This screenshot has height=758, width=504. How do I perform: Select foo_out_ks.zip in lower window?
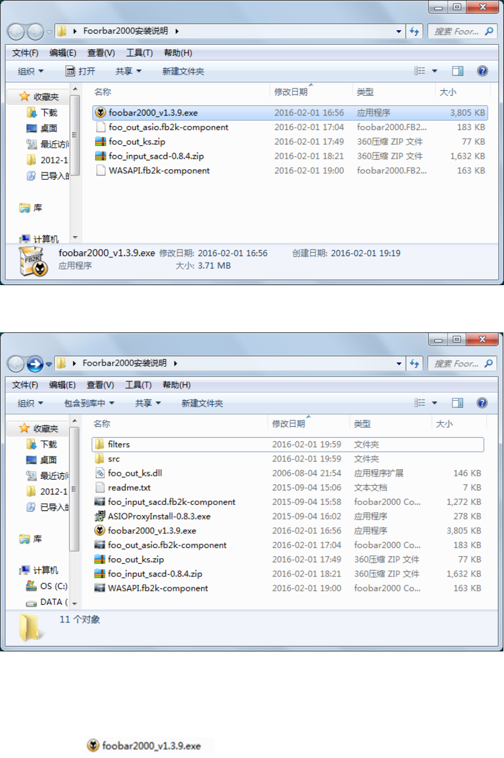[x=136, y=560]
